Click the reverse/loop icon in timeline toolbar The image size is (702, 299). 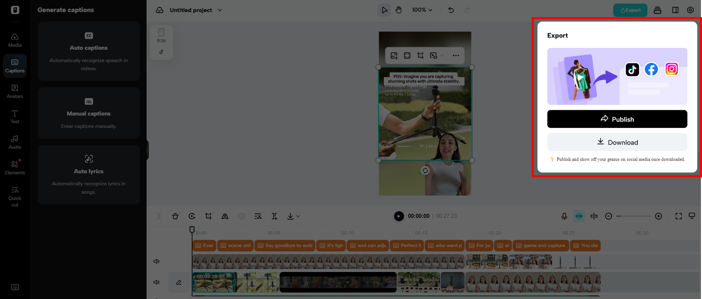tap(192, 216)
